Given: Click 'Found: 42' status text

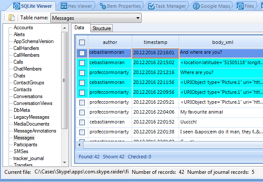Looking at the screenshot, I should 89,157.
